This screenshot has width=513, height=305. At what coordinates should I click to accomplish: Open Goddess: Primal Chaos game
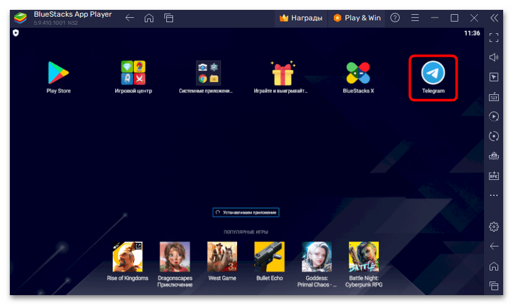(317, 257)
